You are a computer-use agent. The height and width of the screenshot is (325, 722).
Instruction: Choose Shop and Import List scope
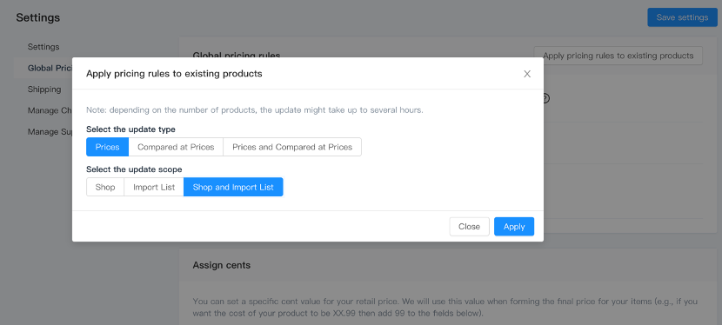[233, 187]
